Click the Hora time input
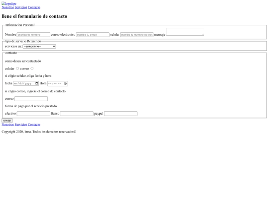Image resolution: width=269 pixels, height=201 pixels. coord(58,83)
